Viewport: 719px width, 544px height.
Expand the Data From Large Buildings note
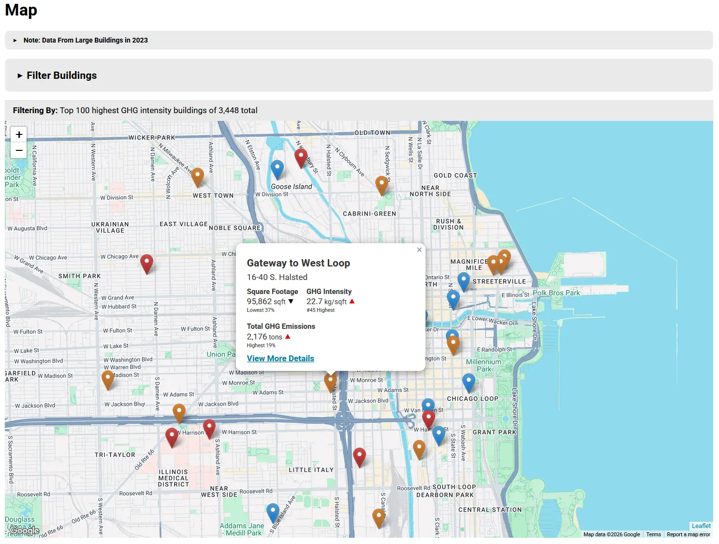(85, 40)
